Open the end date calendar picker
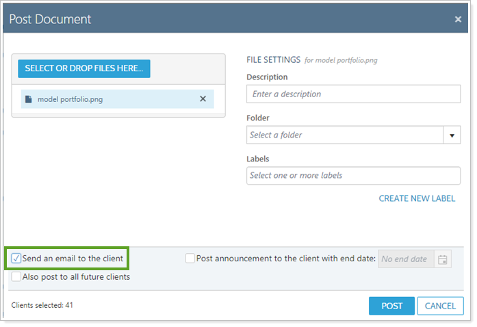477x327 pixels. coord(443,259)
